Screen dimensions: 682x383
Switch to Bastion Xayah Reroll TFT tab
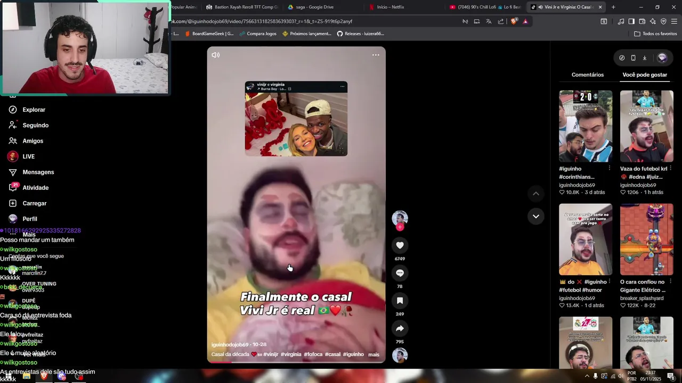pos(242,7)
